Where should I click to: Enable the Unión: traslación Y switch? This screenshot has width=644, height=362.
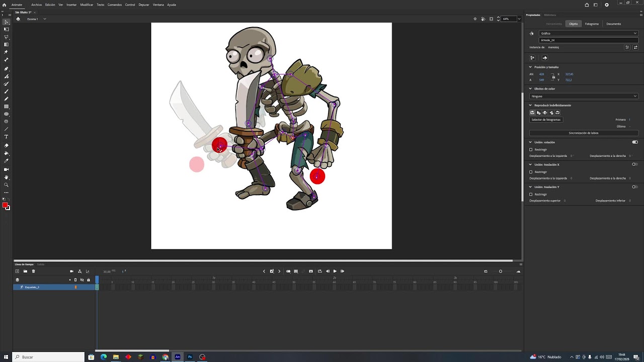tap(635, 187)
